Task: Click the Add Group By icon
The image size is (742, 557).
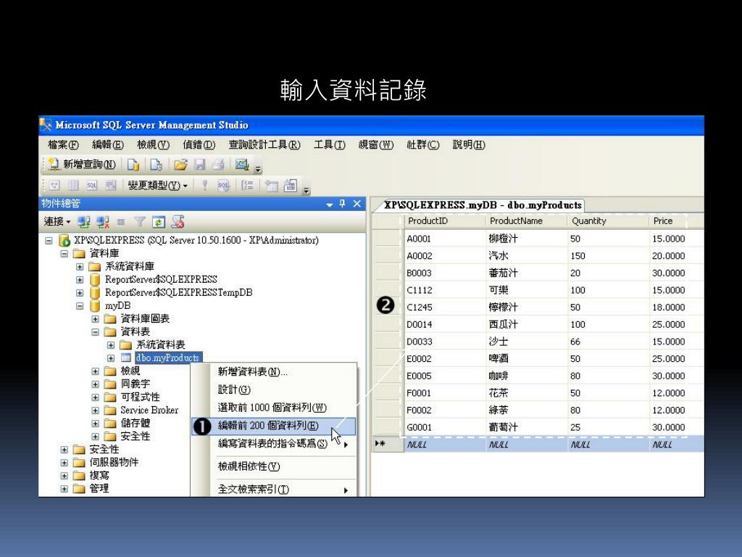Action: (248, 185)
